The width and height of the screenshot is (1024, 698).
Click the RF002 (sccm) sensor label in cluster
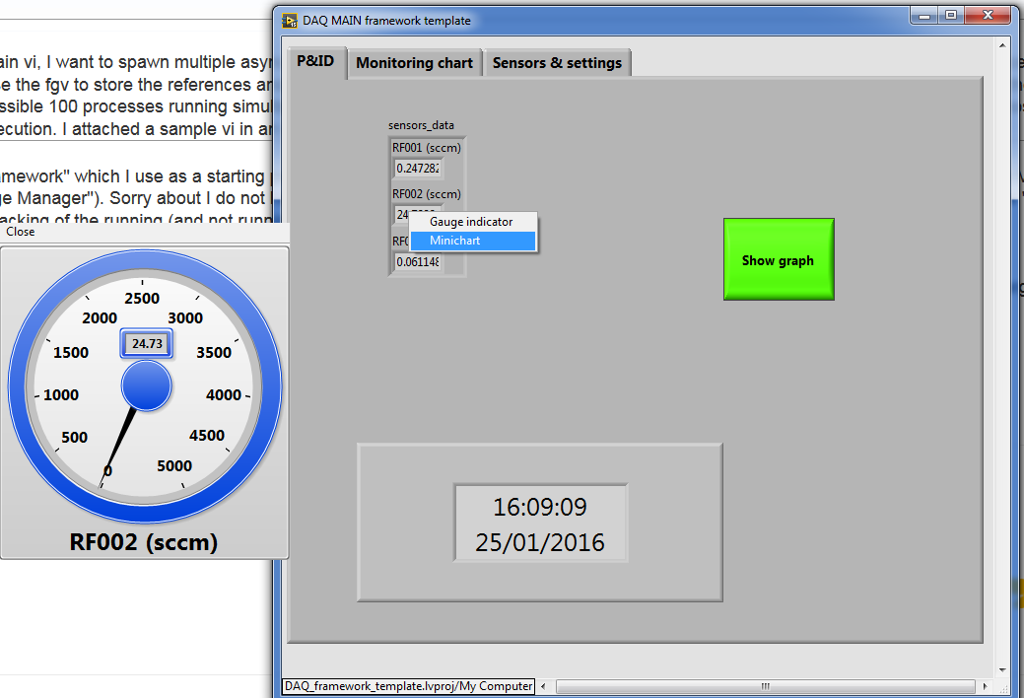(x=427, y=194)
